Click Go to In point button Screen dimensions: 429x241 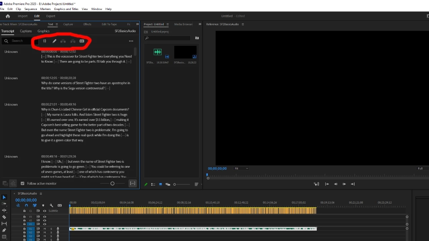click(x=327, y=184)
